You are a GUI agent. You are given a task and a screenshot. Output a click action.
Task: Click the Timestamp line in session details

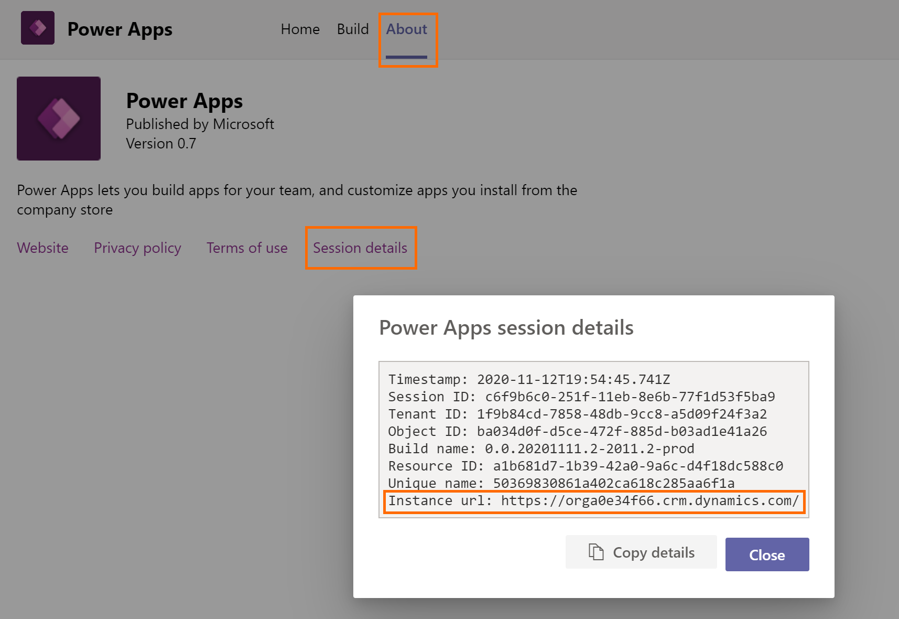[x=529, y=379]
